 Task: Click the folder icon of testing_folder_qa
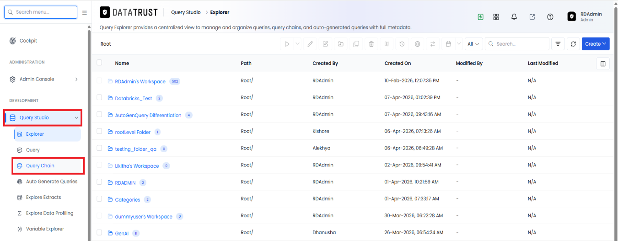[x=110, y=149]
